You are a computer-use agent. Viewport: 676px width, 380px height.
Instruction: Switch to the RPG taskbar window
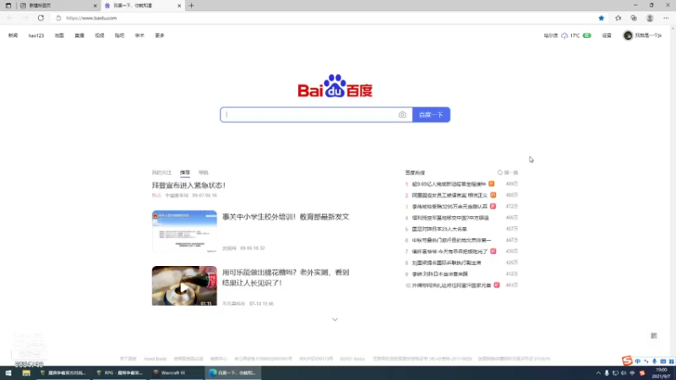click(119, 373)
